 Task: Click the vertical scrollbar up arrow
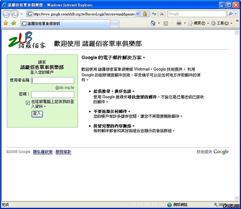(x=236, y=32)
